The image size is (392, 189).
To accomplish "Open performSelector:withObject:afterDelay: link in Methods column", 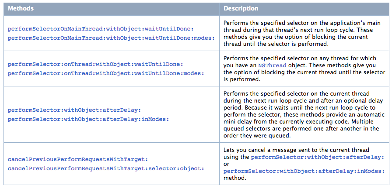I will tap(74, 110).
